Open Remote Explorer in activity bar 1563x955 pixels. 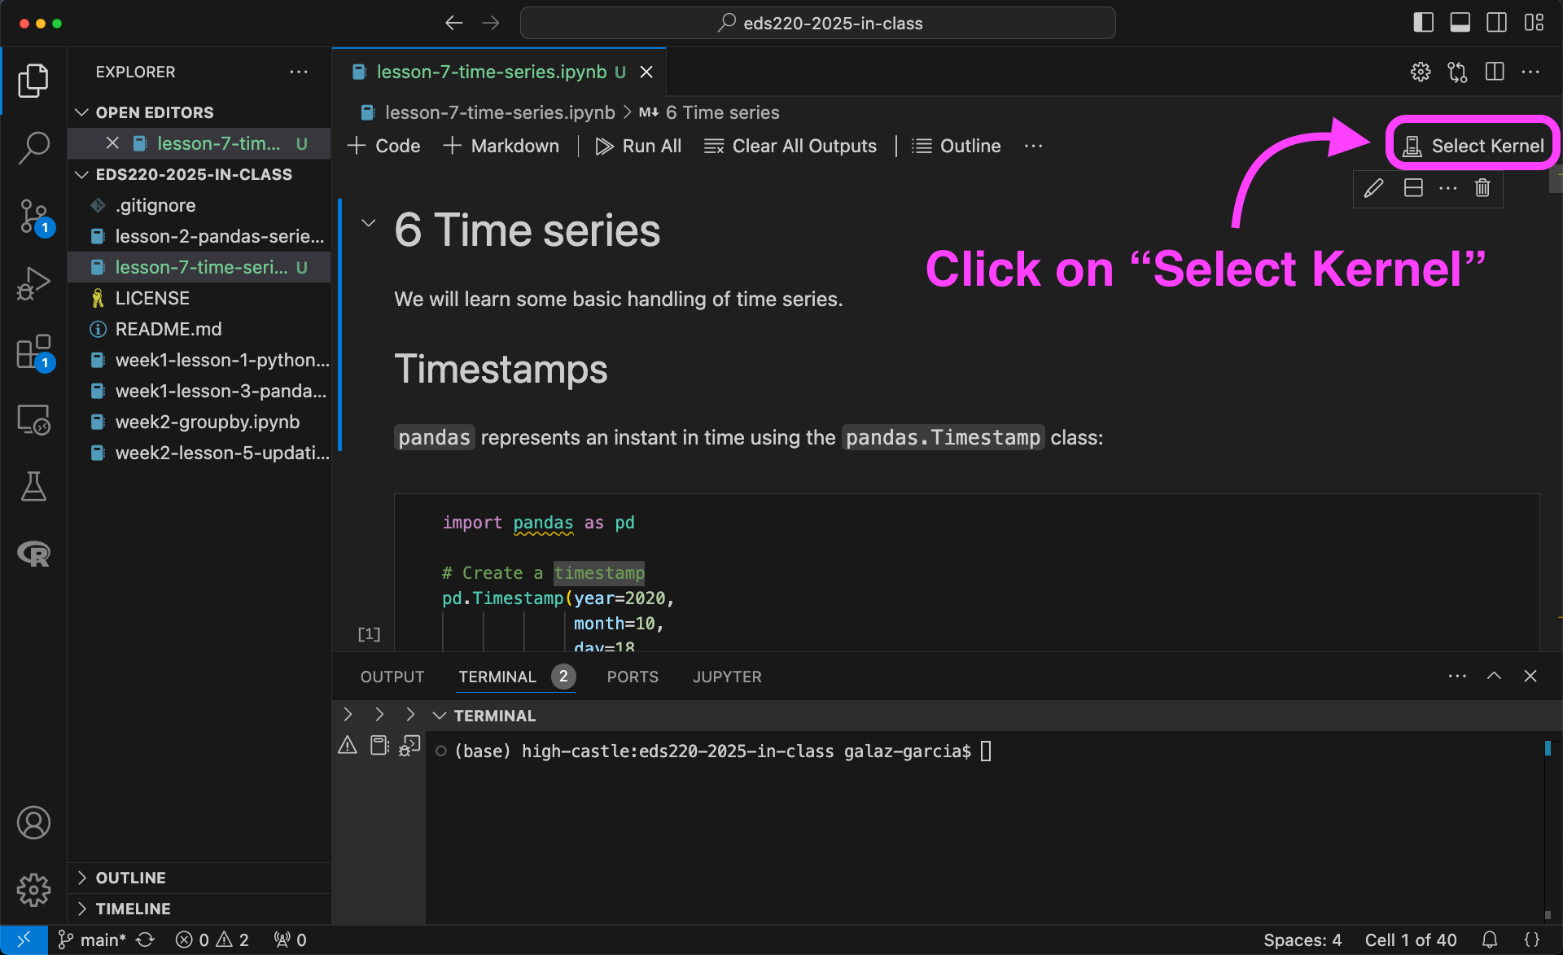33,420
